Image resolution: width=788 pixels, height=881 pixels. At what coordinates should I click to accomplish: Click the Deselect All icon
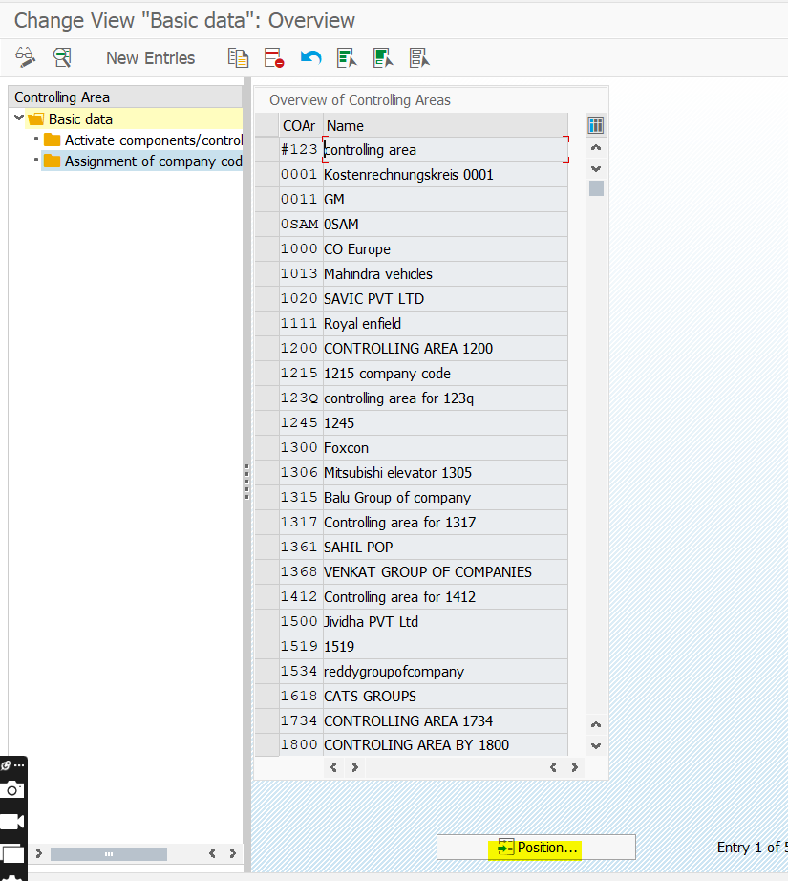tap(419, 57)
